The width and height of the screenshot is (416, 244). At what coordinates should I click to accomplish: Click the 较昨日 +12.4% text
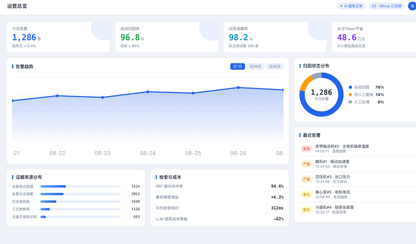tap(24, 46)
